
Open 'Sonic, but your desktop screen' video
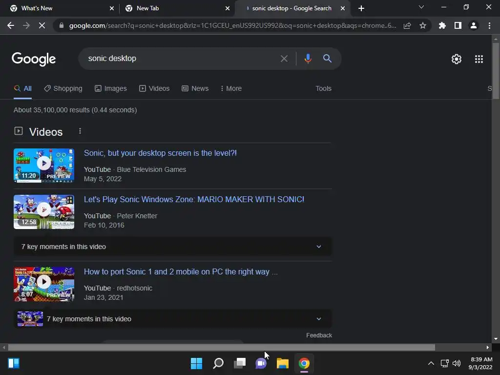click(x=160, y=153)
